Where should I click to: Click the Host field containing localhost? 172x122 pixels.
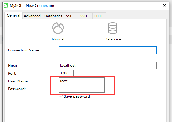pyautogui.click(x=108, y=66)
